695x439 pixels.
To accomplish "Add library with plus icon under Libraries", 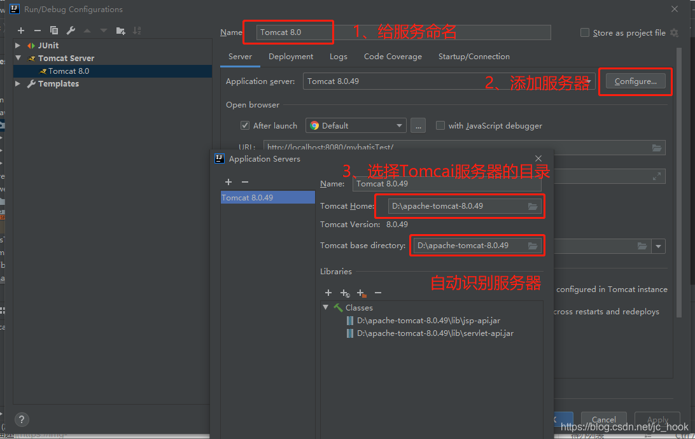I will pyautogui.click(x=328, y=293).
